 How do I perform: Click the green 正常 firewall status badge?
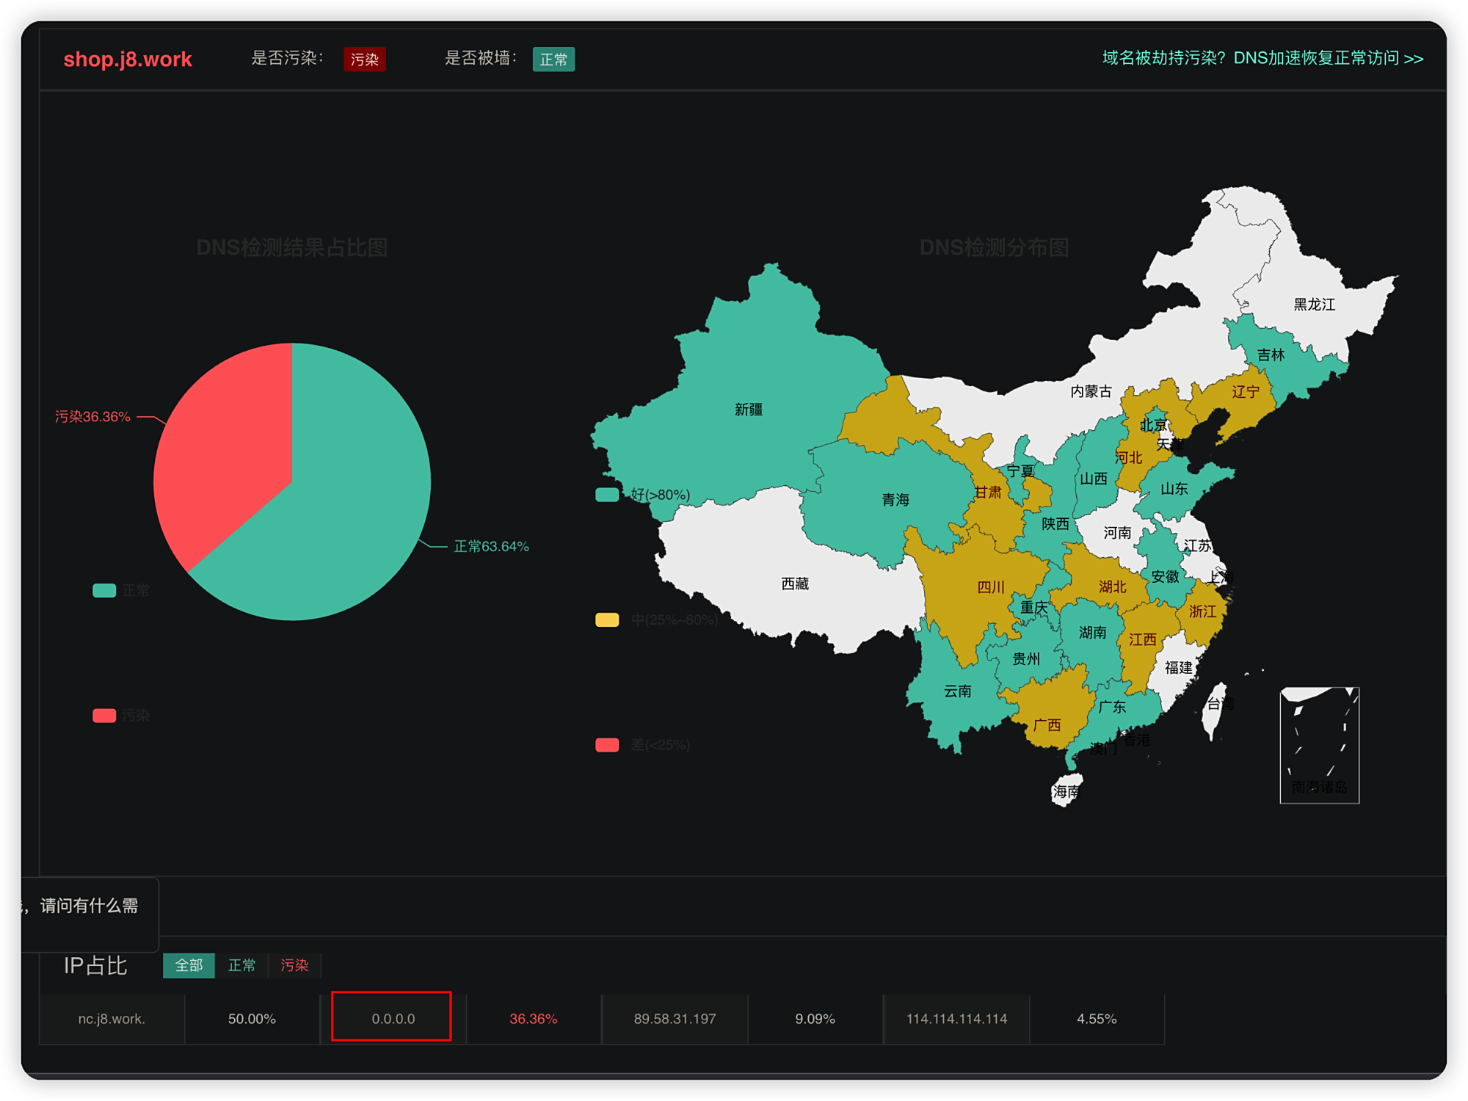(553, 59)
